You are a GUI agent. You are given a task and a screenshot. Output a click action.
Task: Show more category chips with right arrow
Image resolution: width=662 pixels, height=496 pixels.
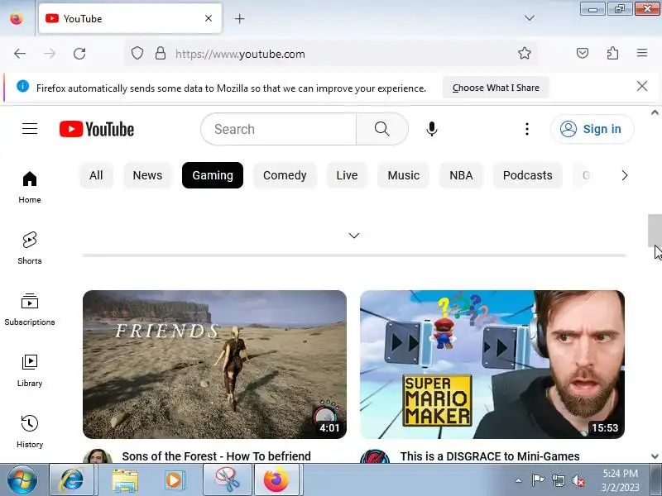coord(625,175)
